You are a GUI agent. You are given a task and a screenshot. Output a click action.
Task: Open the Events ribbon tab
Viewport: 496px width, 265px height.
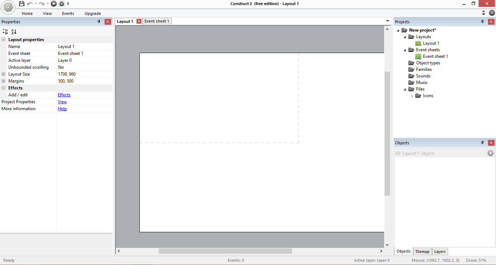point(68,13)
